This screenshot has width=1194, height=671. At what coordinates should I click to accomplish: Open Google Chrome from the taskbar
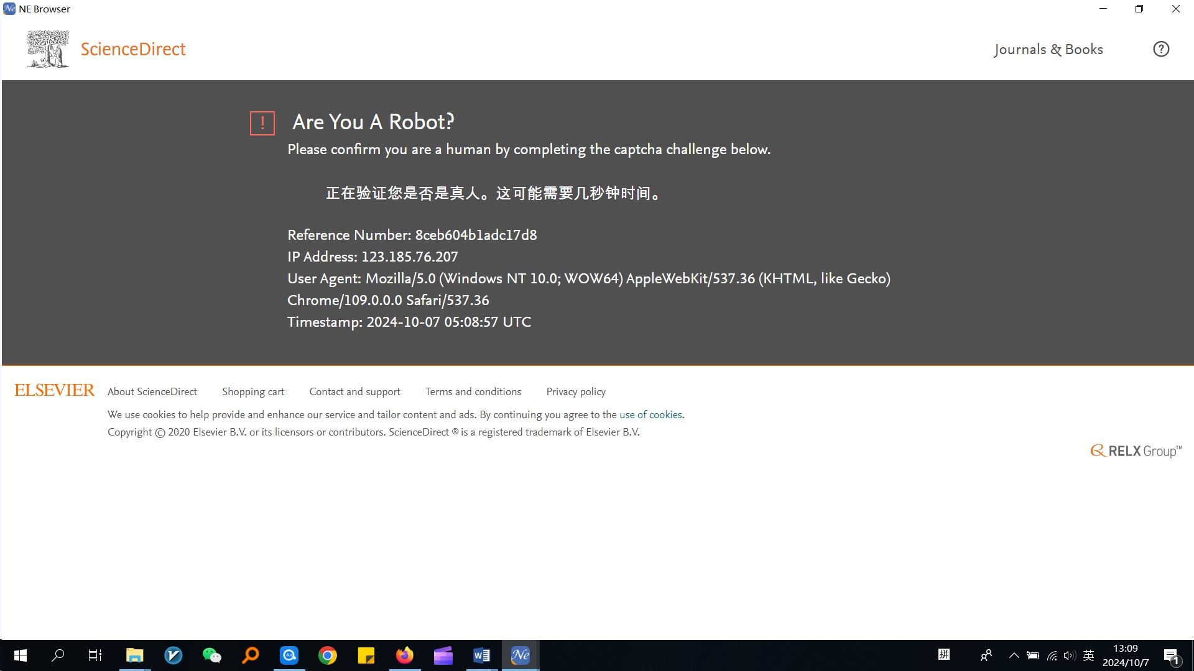coord(328,655)
